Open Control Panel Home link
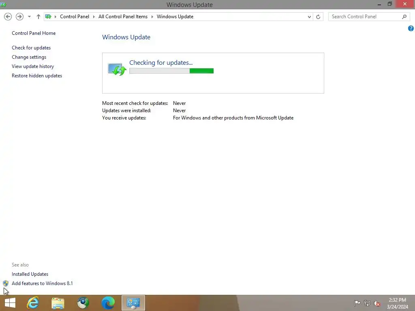Image resolution: width=415 pixels, height=311 pixels. click(x=34, y=33)
